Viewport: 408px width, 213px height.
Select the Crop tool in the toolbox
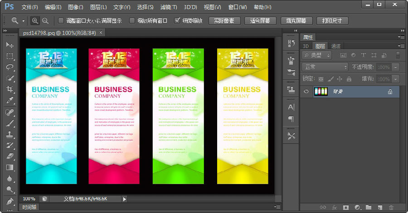click(x=10, y=89)
